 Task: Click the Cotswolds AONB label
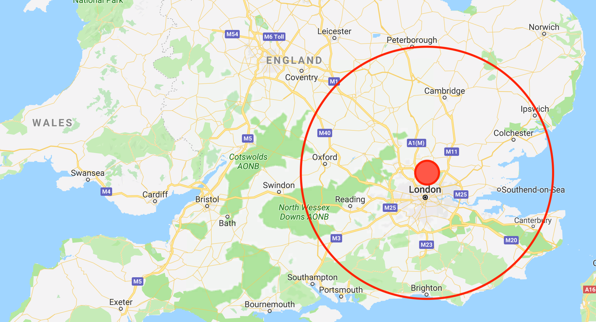click(248, 161)
